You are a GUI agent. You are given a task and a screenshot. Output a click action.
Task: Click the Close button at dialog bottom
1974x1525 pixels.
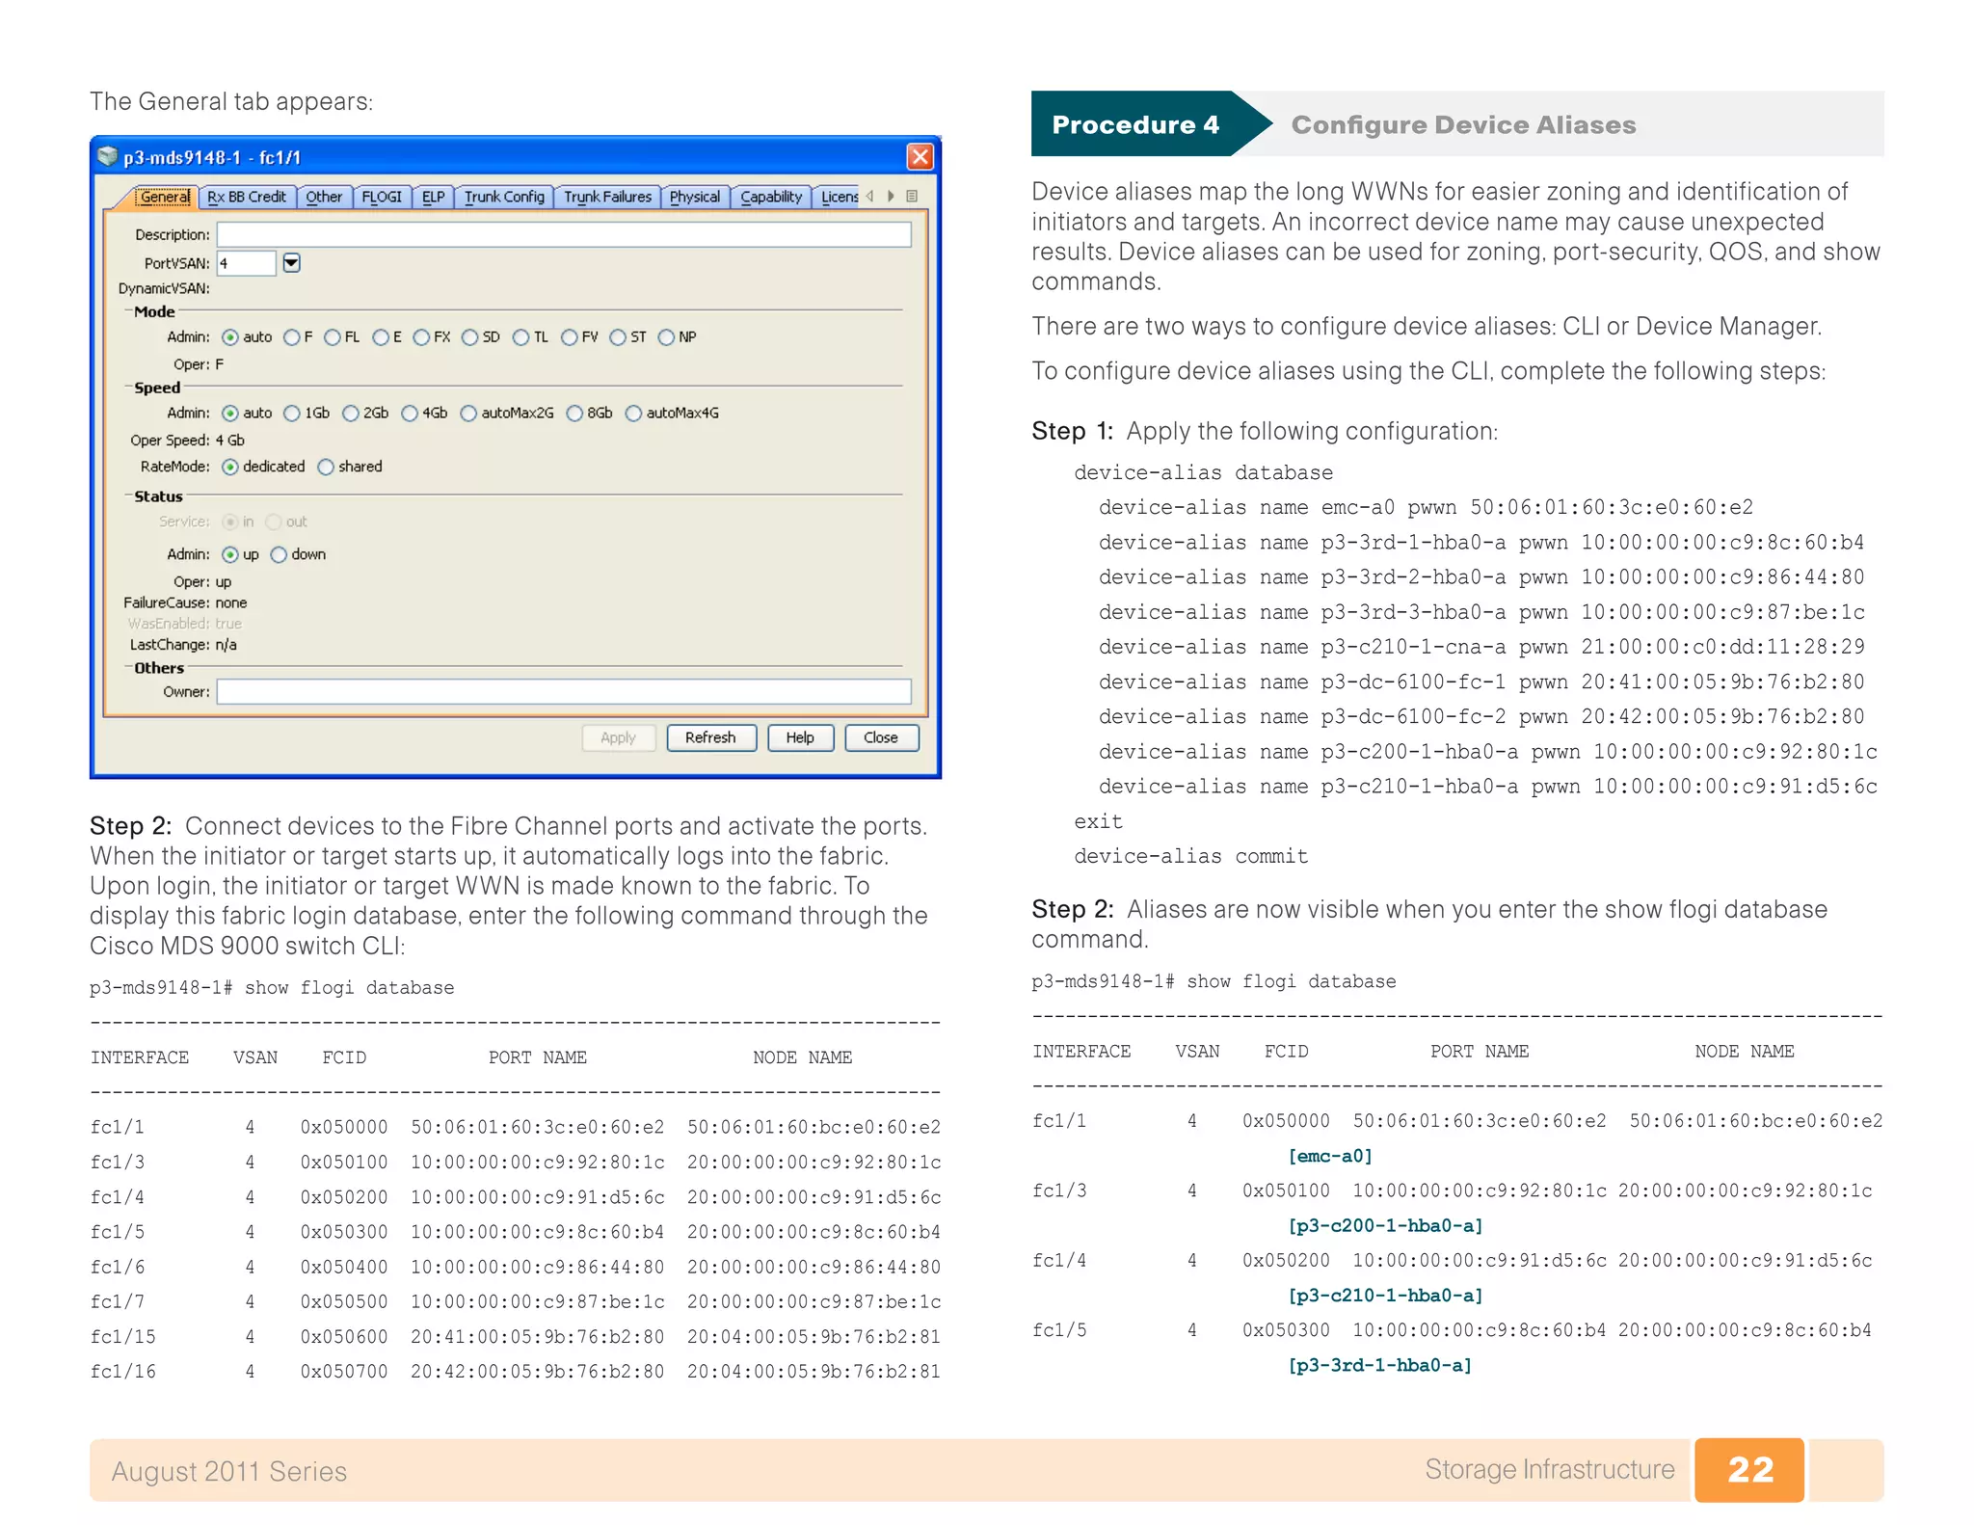click(880, 737)
